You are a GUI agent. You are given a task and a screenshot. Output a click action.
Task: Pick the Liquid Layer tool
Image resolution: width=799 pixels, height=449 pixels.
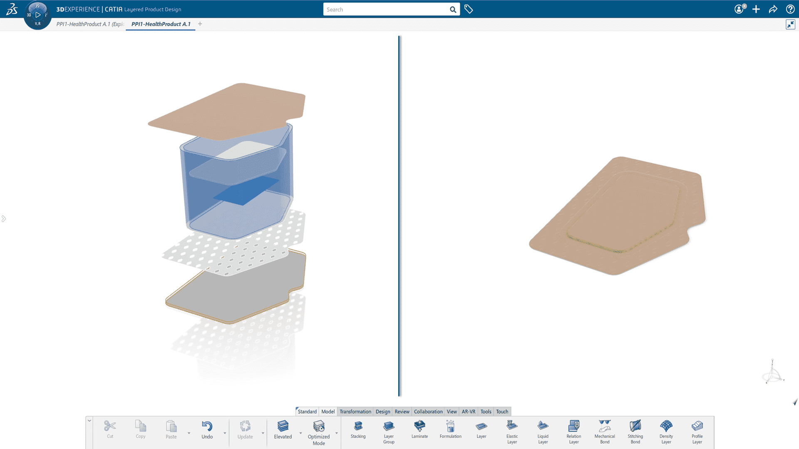click(x=543, y=432)
